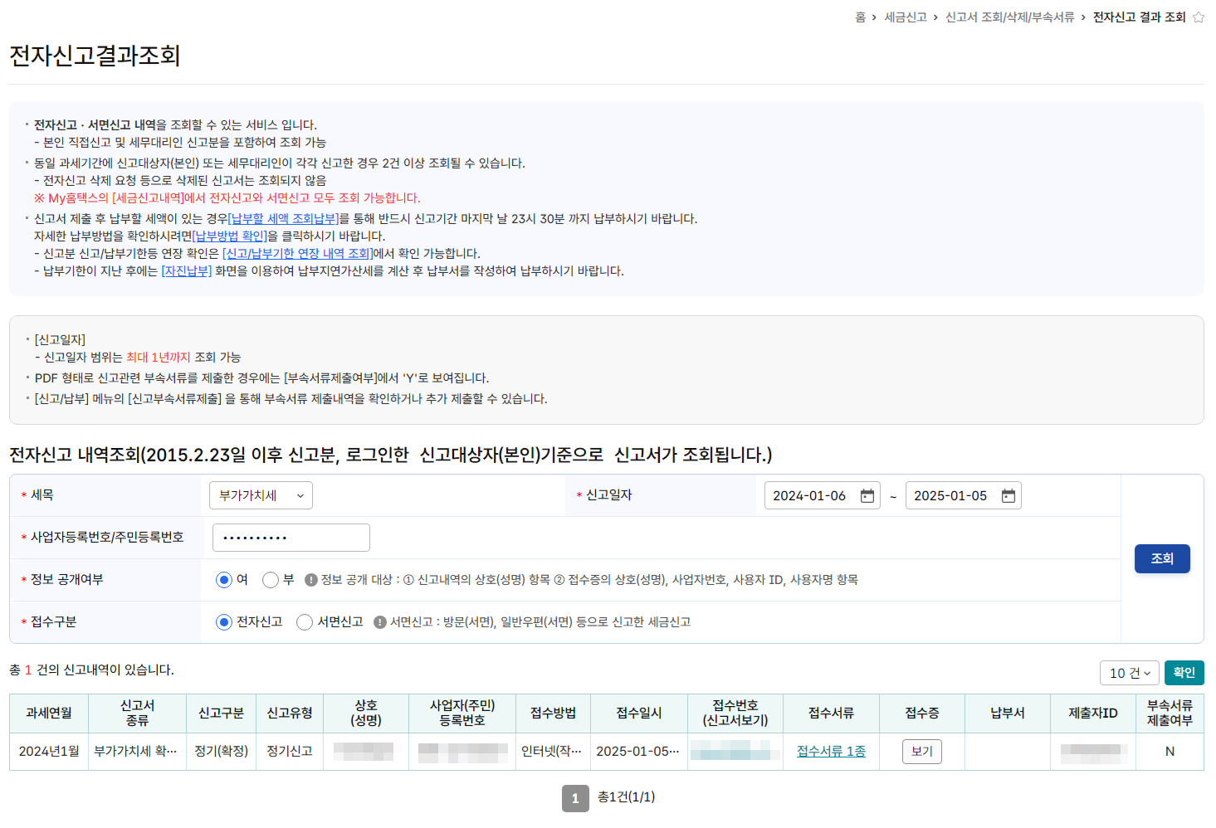The image size is (1216, 828).
Task: Click the favorite star next to breadcrumb
Action: pos(1198,17)
